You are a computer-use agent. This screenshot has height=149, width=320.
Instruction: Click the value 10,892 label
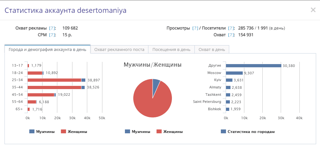coord(52,73)
